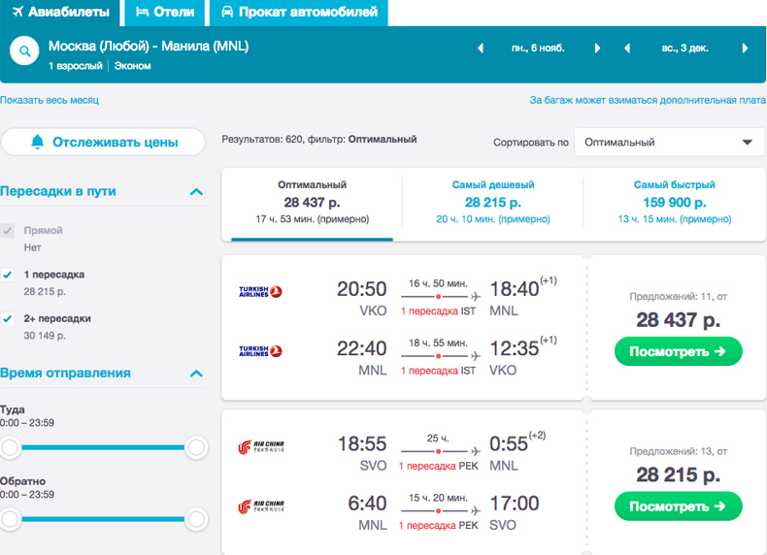Uncheck the 1 пересадка filter
Screen dimensions: 767x555
pyautogui.click(x=9, y=275)
